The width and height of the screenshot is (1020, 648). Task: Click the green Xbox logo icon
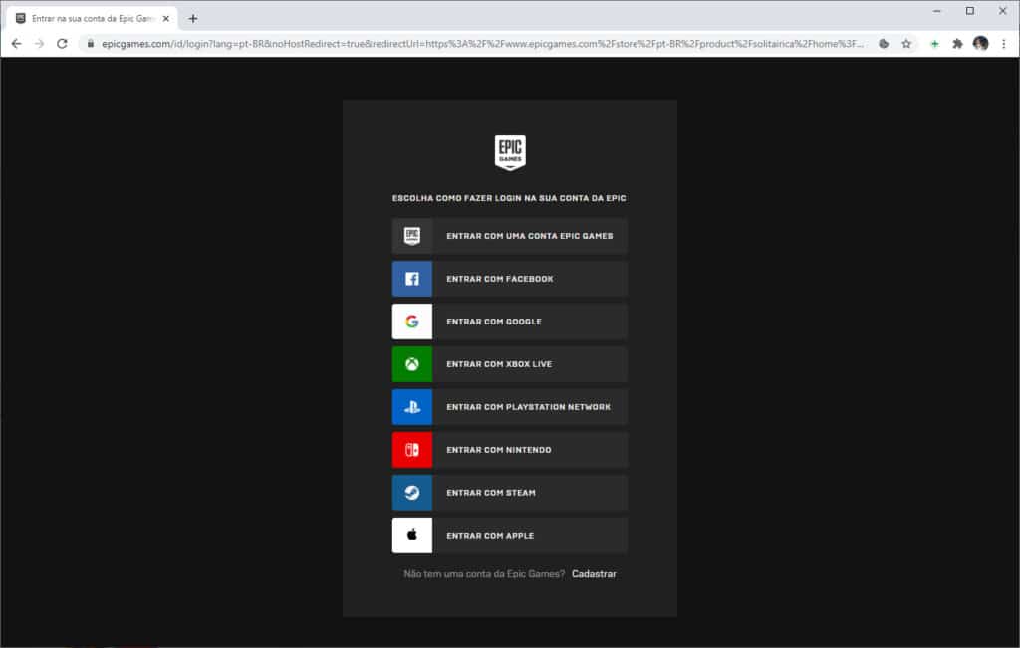411,364
